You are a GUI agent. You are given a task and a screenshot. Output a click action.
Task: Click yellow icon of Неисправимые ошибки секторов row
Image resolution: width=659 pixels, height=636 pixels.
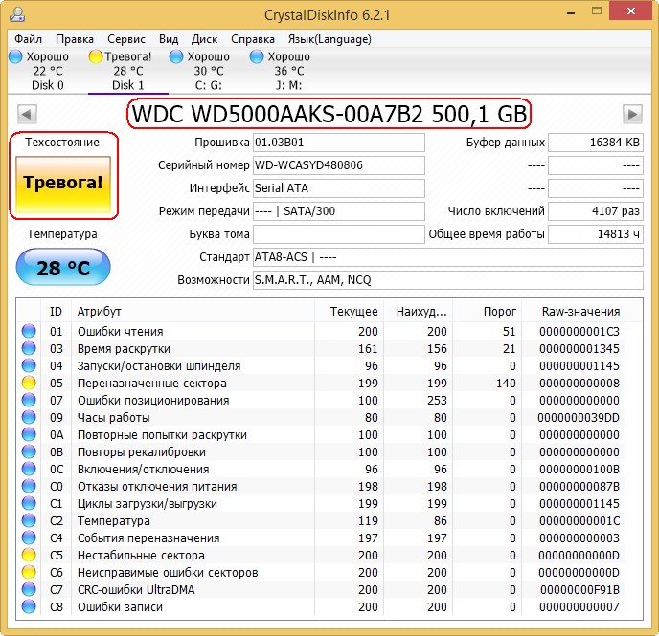point(29,572)
